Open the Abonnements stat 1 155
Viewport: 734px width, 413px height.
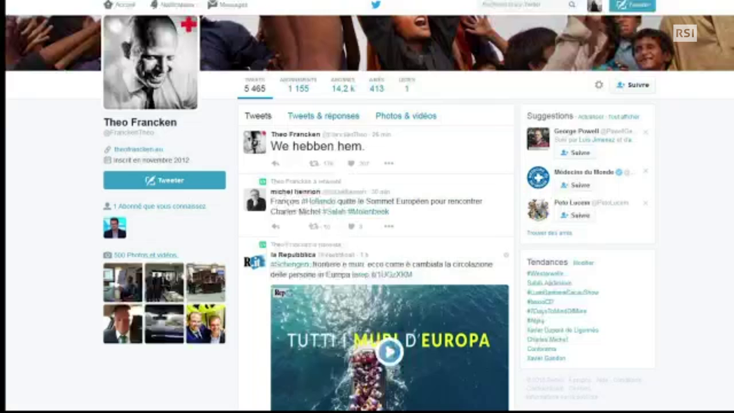click(298, 86)
